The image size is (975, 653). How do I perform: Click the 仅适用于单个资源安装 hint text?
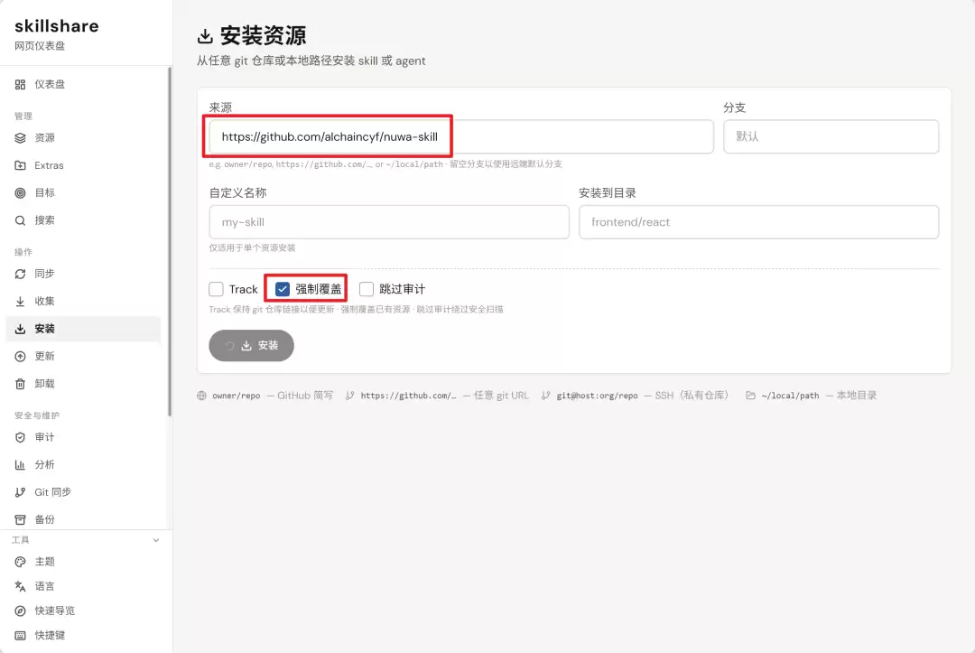[x=253, y=247]
